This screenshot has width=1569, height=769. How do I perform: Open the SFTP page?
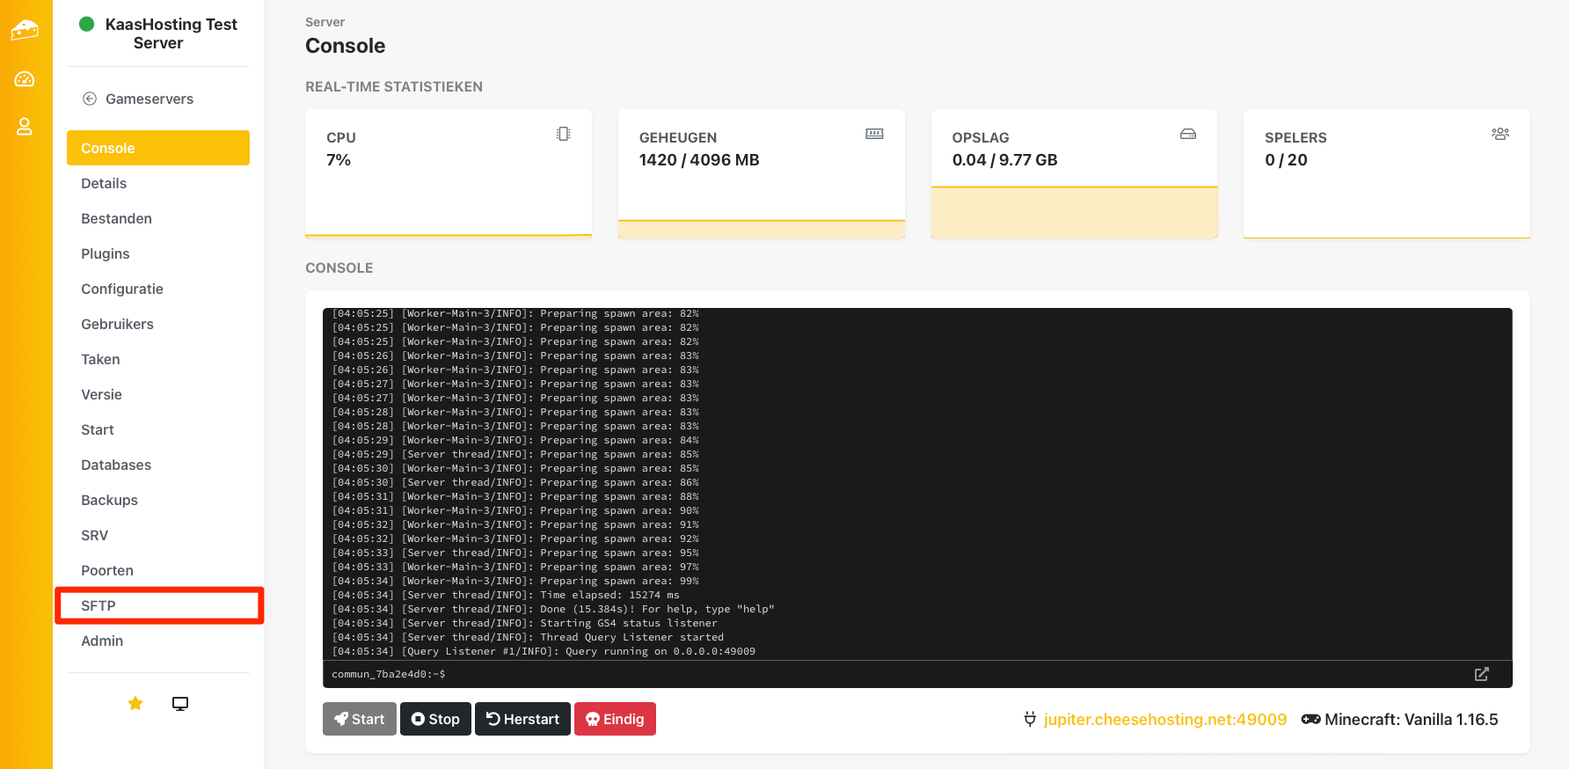pos(99,605)
